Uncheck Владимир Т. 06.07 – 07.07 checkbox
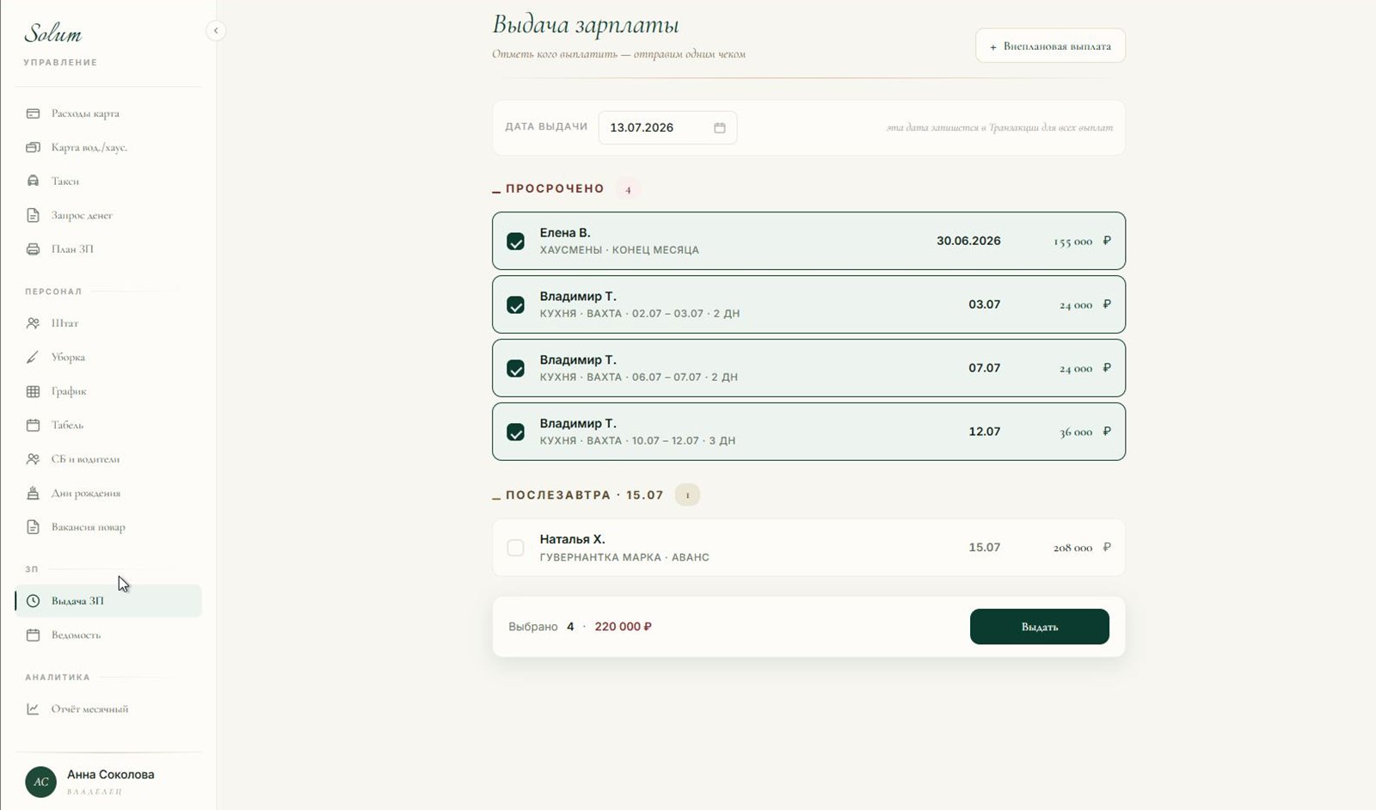Viewport: 1376px width, 810px height. pos(515,369)
